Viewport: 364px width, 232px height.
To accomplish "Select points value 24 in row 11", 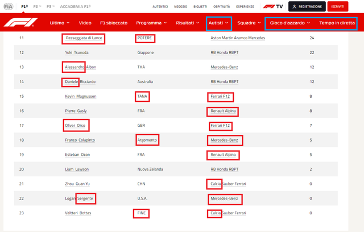I will 312,38.
